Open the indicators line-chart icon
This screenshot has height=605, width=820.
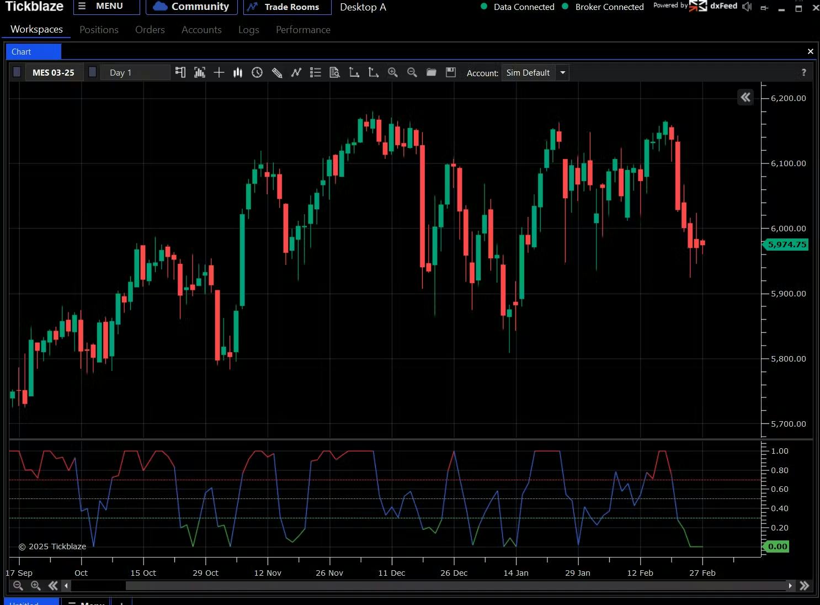tap(296, 72)
